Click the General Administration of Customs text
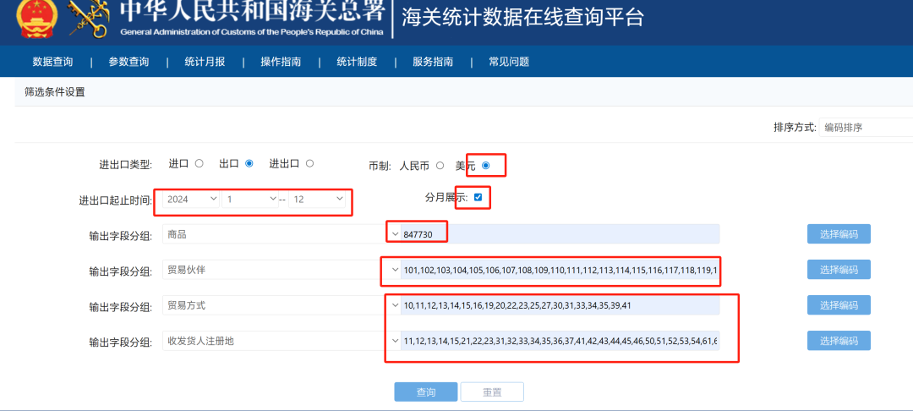 click(252, 31)
